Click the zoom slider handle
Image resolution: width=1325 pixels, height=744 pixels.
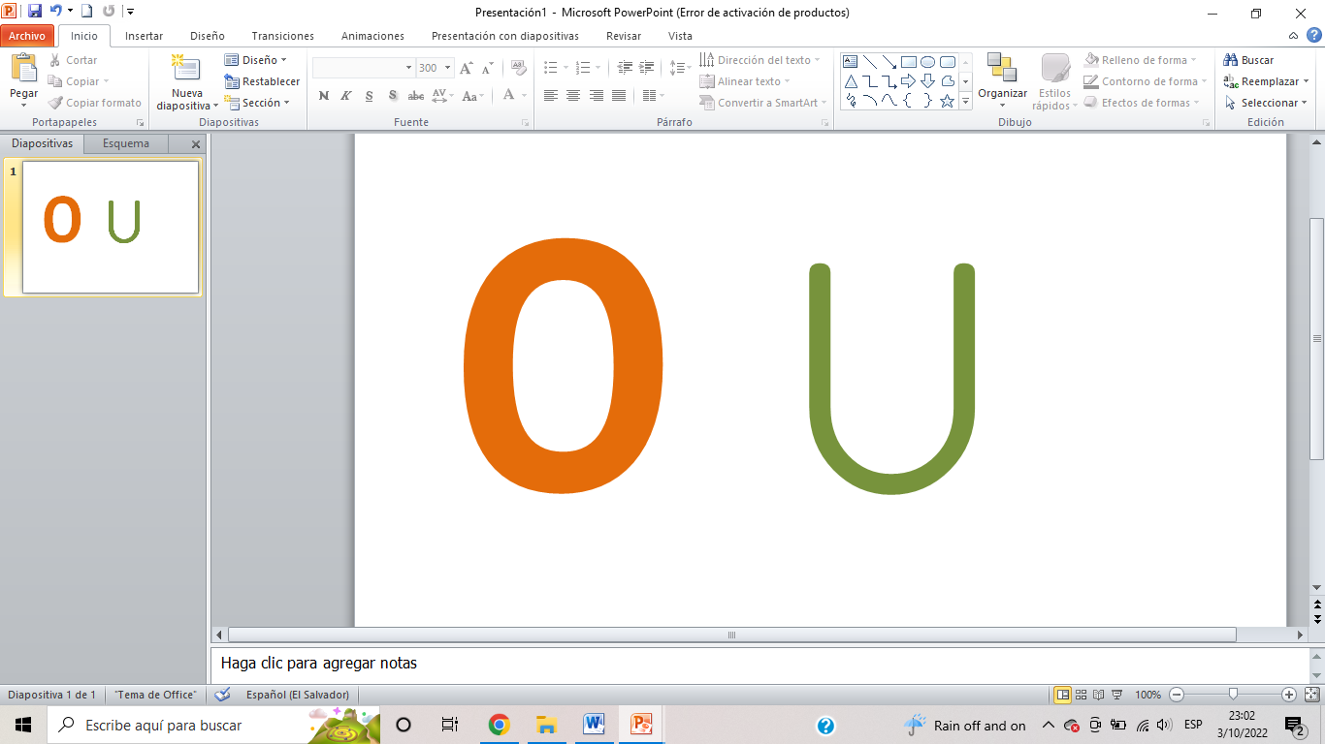(x=1233, y=694)
